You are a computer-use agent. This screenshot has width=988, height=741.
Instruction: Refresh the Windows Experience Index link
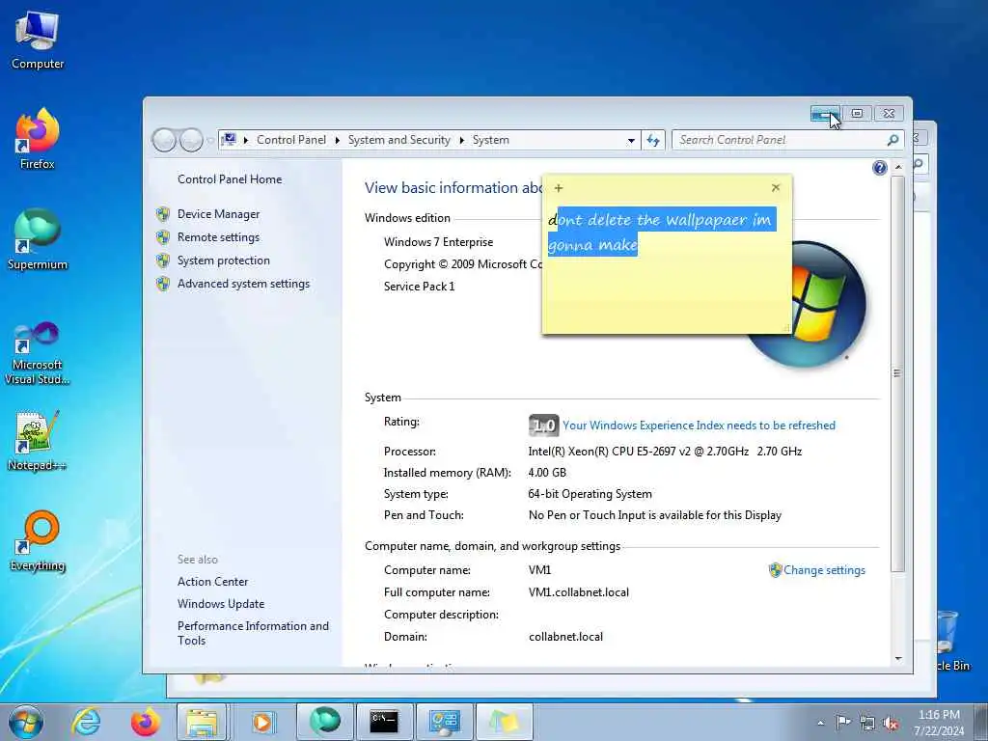click(699, 425)
